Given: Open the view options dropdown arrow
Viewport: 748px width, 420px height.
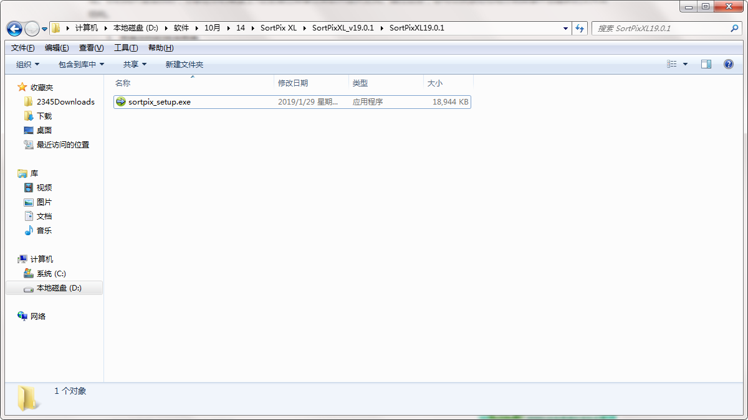Looking at the screenshot, I should point(686,64).
